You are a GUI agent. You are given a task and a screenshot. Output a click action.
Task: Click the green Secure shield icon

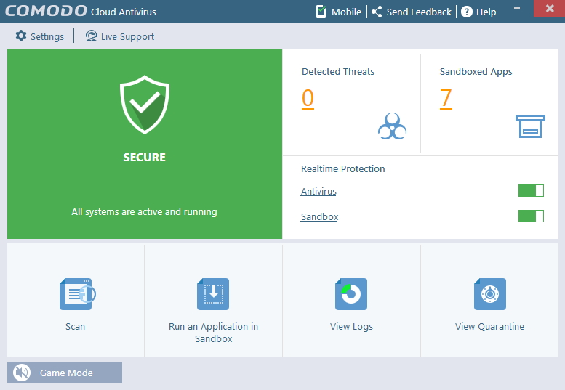pos(145,105)
